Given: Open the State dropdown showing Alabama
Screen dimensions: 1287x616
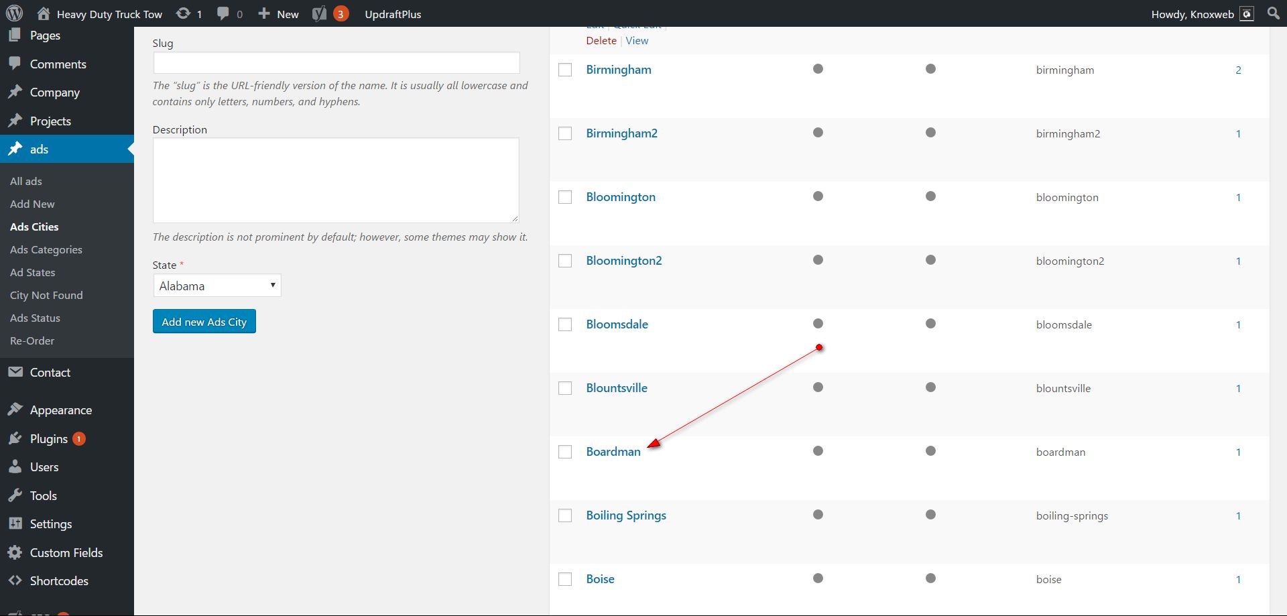Looking at the screenshot, I should [217, 286].
